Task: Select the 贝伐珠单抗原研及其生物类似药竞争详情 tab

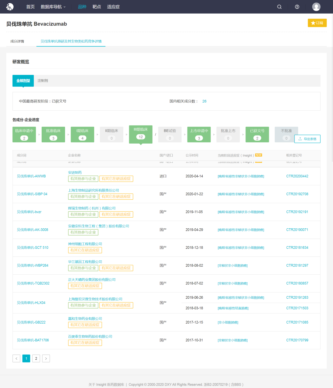Action: point(71,41)
